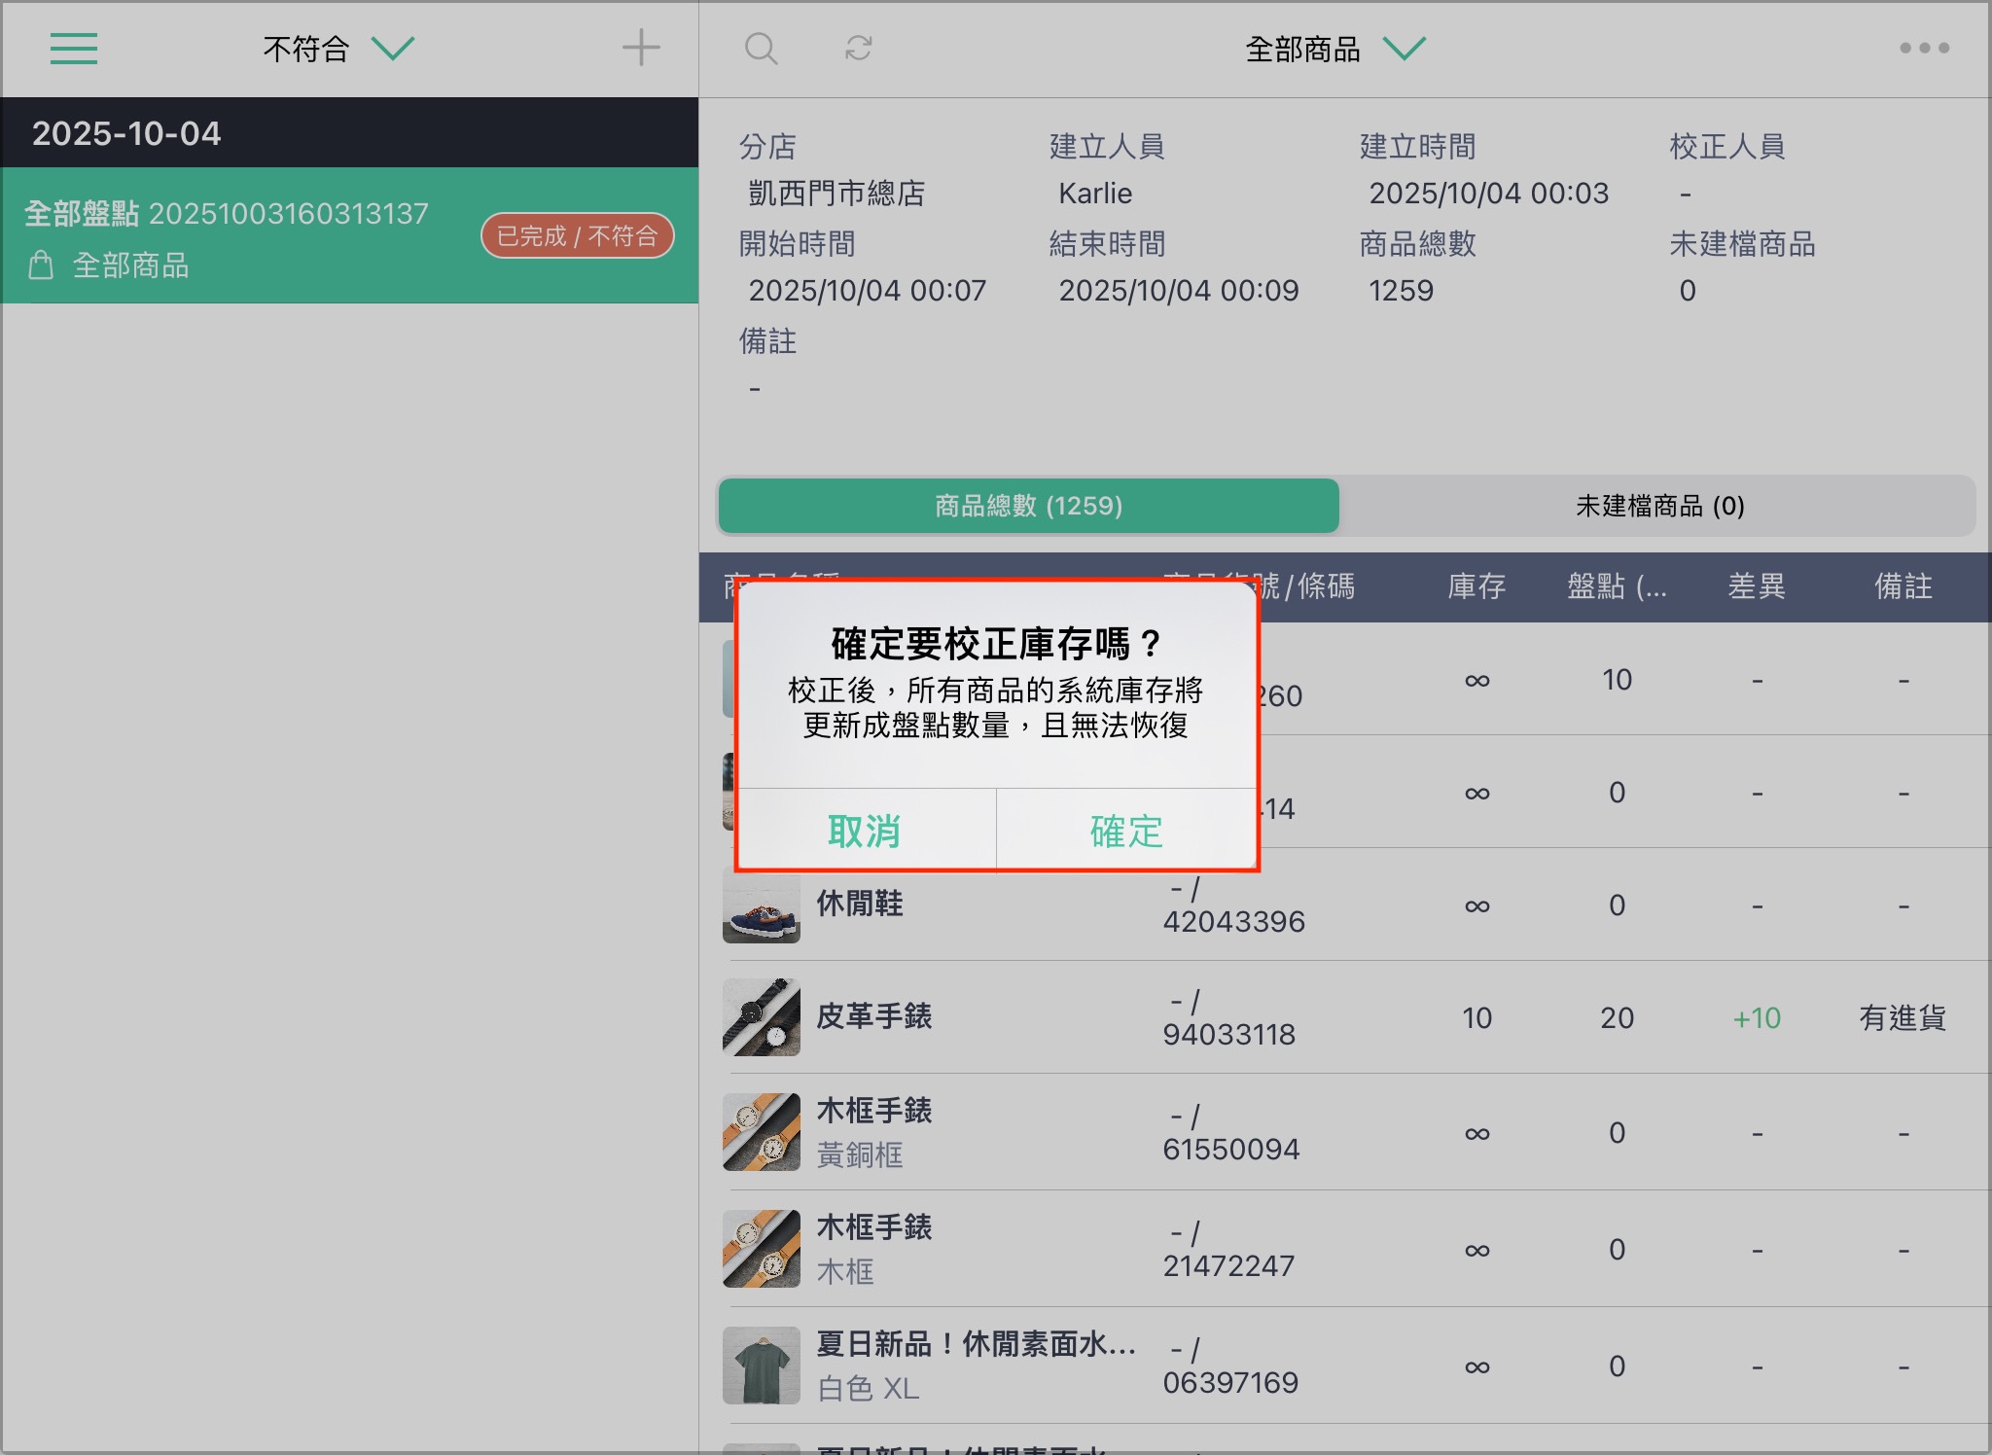The image size is (1992, 1455).
Task: Click 取消 in the dialog
Action: click(x=865, y=831)
